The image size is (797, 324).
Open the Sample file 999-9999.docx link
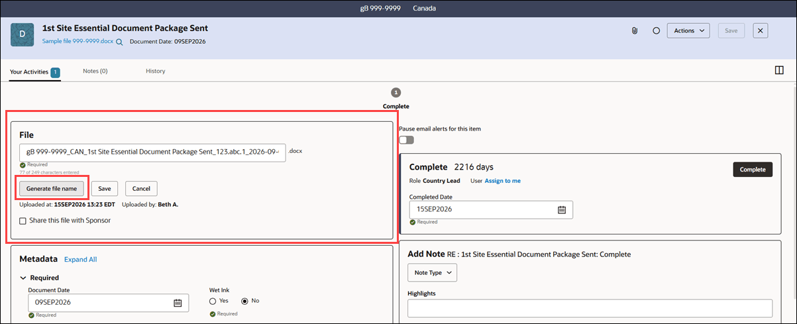click(x=78, y=41)
